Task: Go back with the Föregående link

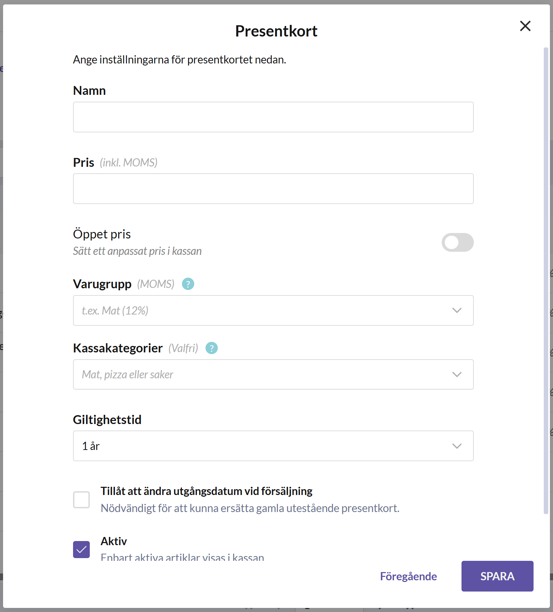Action: tap(408, 576)
